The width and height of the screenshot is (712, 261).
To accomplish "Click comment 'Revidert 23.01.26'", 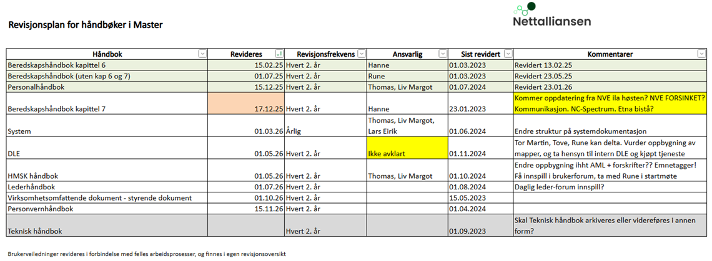I will (x=610, y=87).
